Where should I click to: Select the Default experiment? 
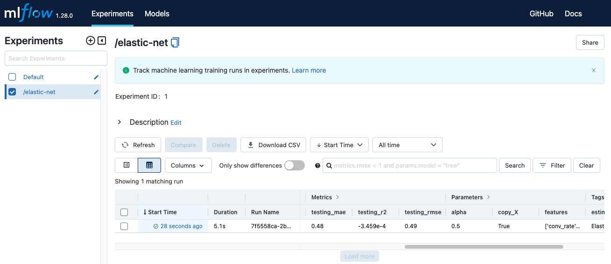(34, 77)
